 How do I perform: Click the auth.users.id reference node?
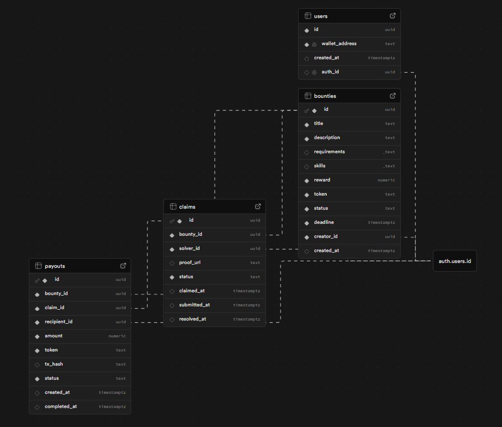point(455,261)
